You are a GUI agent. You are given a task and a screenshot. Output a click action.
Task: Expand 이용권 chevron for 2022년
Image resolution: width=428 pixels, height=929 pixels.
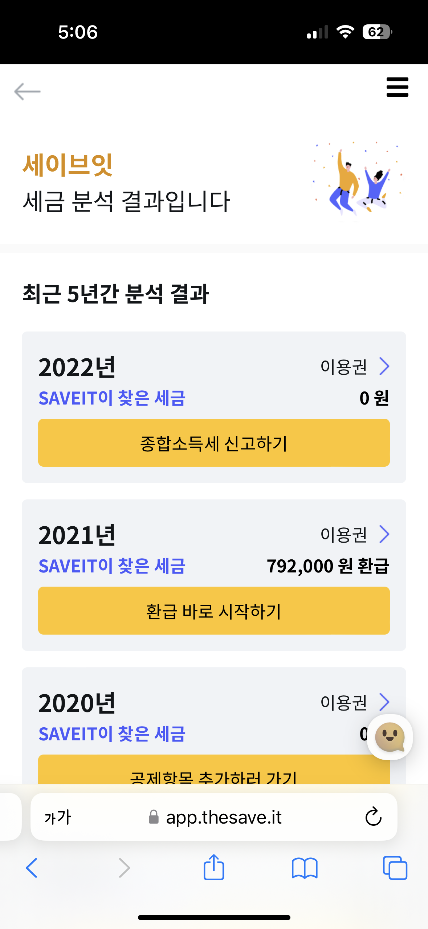click(384, 366)
